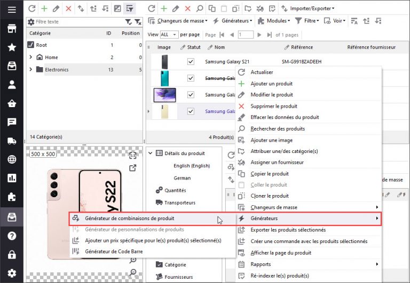Choose Exporter les produits sélectionnés
Screen dimensions: 410x283
click(x=309, y=230)
